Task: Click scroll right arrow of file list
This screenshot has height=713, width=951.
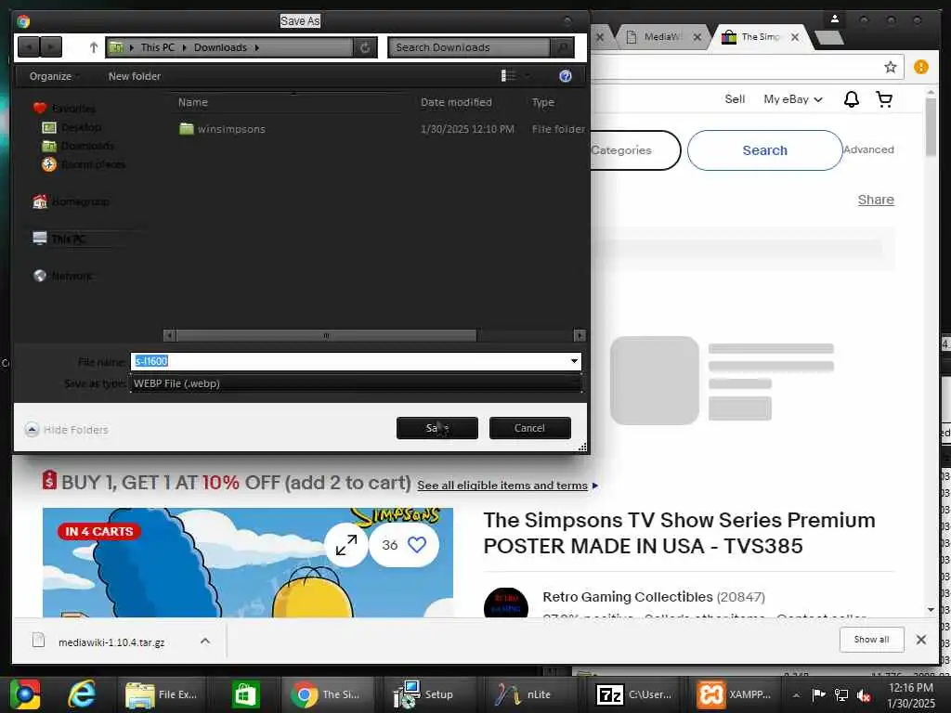Action: (x=580, y=335)
